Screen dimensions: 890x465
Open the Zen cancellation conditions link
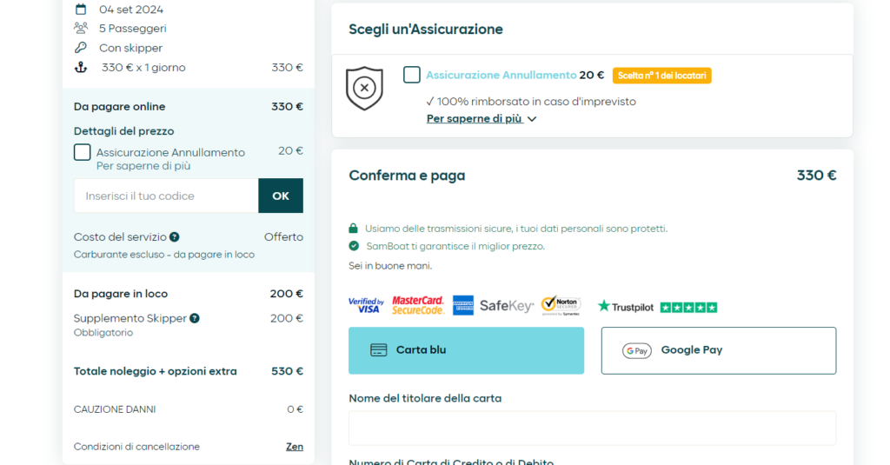295,447
